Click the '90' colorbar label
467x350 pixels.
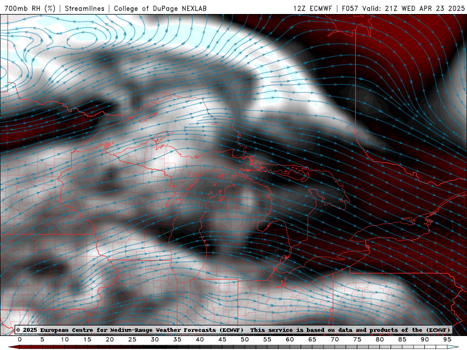[x=425, y=339]
